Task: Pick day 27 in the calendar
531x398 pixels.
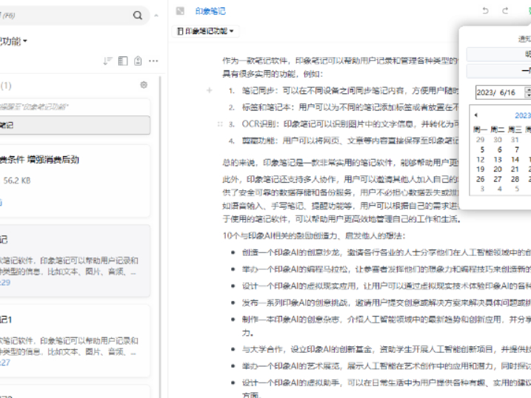Action: point(498,179)
